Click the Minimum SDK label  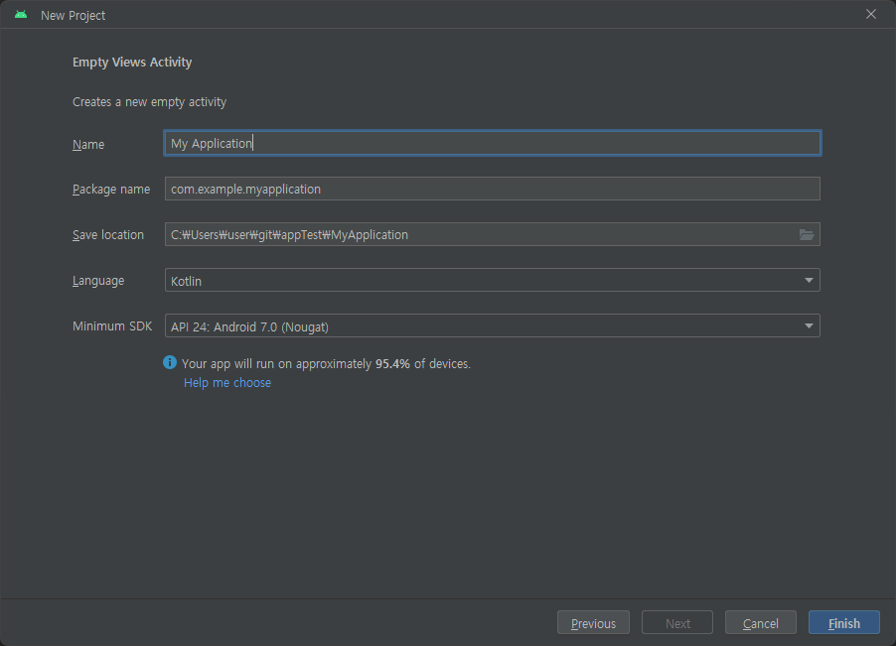coord(112,325)
